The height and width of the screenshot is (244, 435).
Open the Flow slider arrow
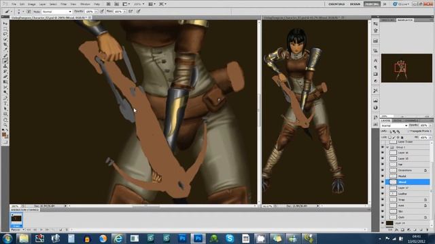(x=124, y=12)
